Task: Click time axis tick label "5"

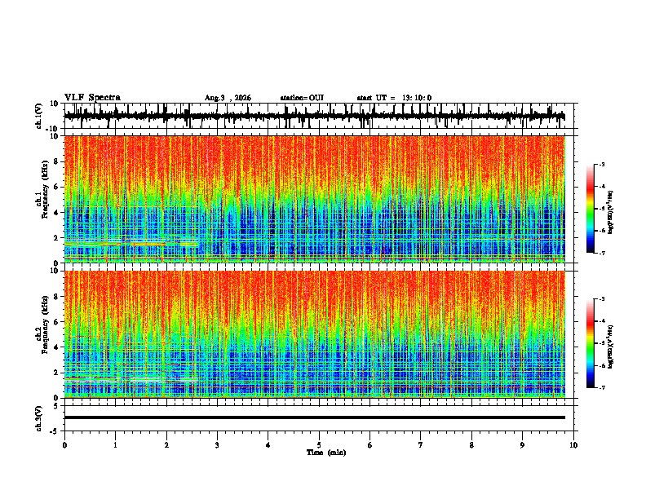Action: coord(319,445)
